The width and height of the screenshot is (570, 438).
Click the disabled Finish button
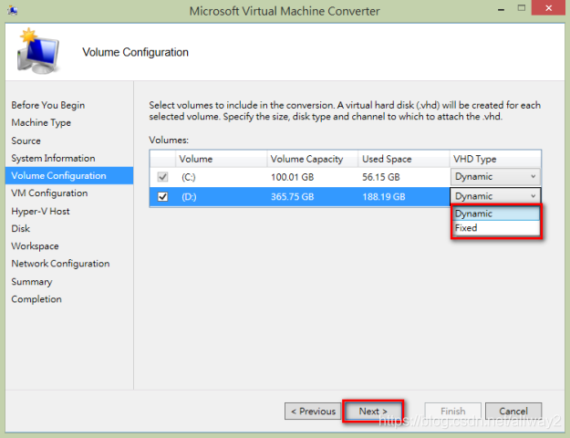453,411
